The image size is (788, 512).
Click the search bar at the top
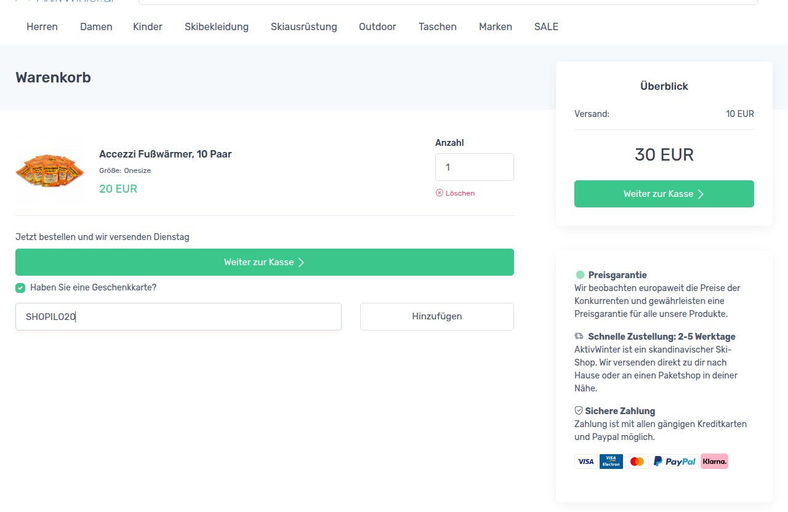pos(448,2)
